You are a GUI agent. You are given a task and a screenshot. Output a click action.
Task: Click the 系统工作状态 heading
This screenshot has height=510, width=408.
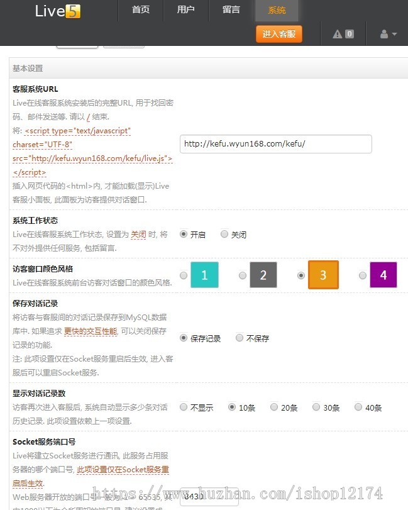(35, 221)
